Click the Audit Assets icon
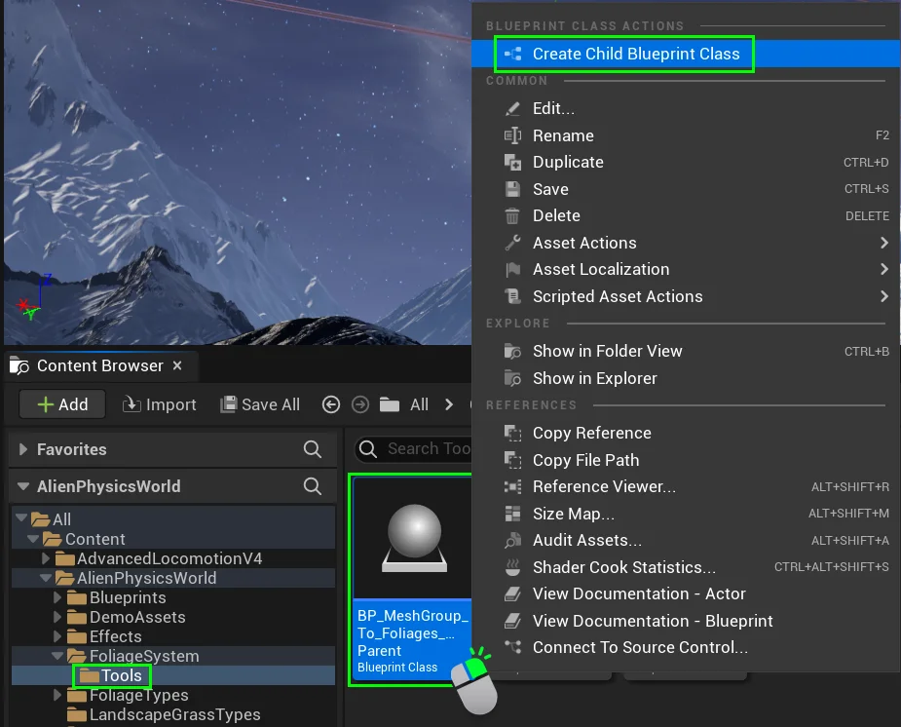This screenshot has height=727, width=901. pyautogui.click(x=512, y=540)
